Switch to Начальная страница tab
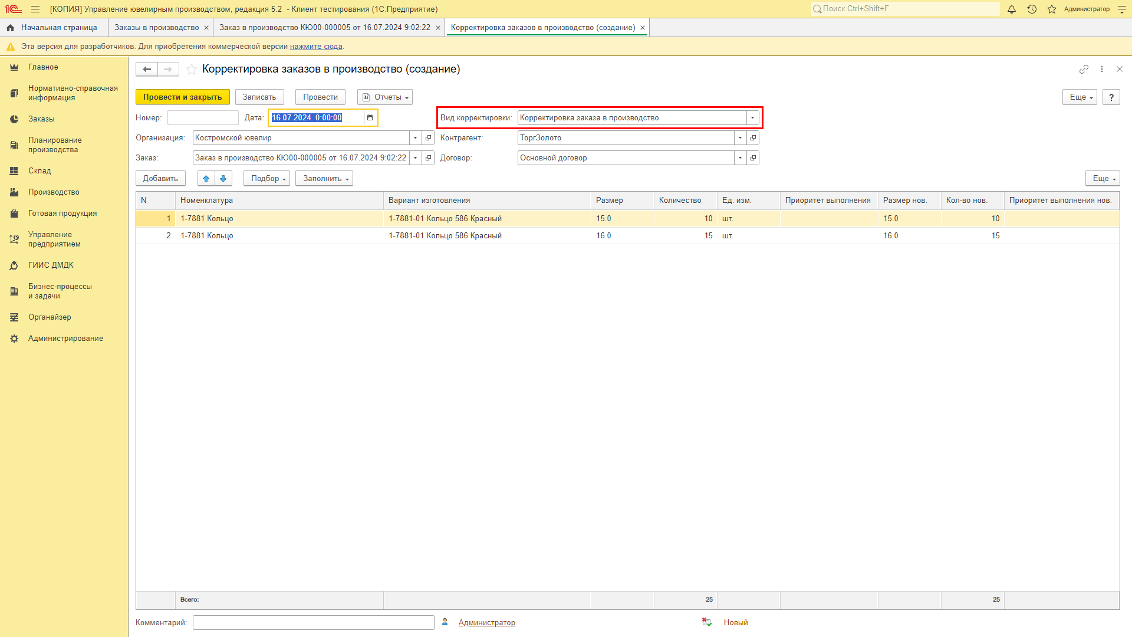This screenshot has width=1132, height=637. 53,28
